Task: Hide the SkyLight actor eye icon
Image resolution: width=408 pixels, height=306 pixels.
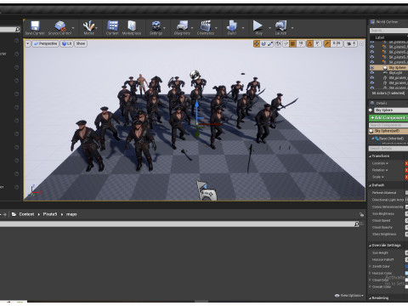Action: [372, 73]
